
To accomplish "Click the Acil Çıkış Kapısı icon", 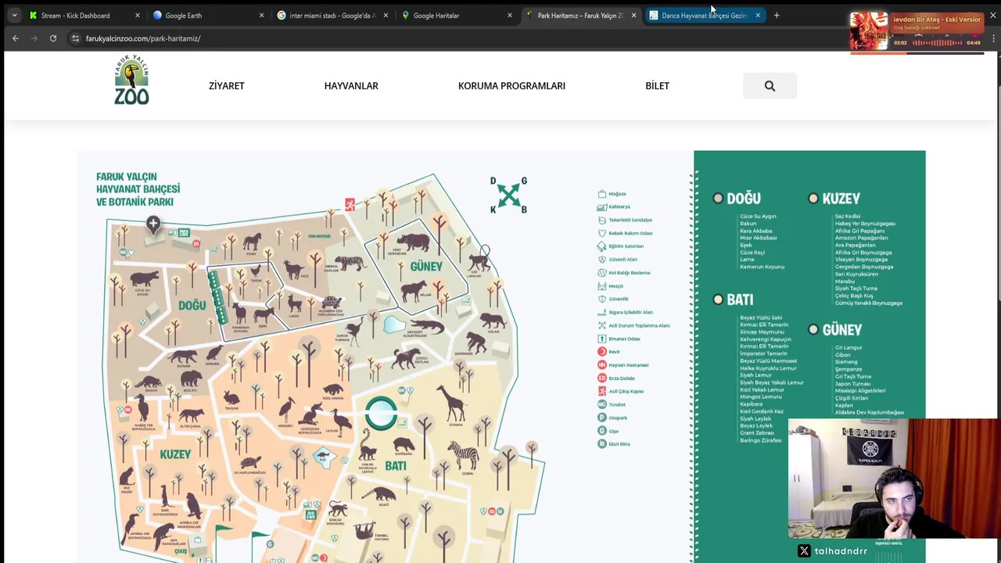I will click(602, 391).
